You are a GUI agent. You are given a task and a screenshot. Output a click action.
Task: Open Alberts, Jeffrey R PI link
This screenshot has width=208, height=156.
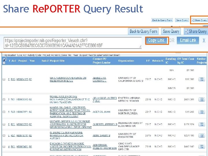click(x=105, y=124)
